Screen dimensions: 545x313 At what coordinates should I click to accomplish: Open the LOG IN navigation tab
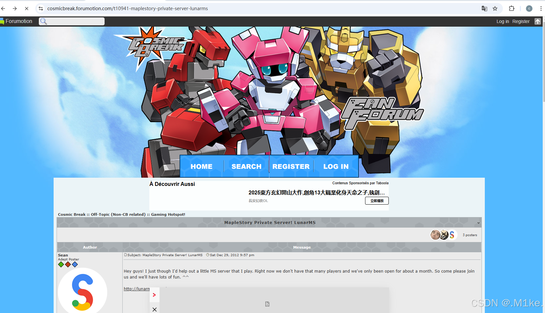pos(336,167)
